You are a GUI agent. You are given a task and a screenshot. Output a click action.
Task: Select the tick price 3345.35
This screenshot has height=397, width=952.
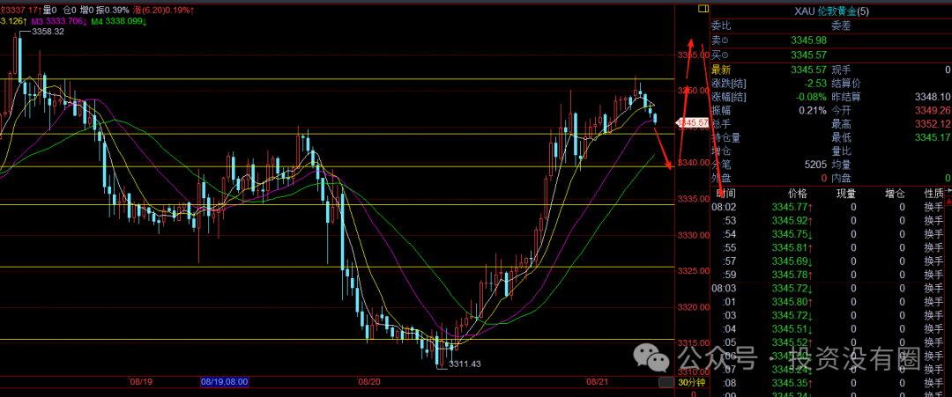(x=792, y=383)
